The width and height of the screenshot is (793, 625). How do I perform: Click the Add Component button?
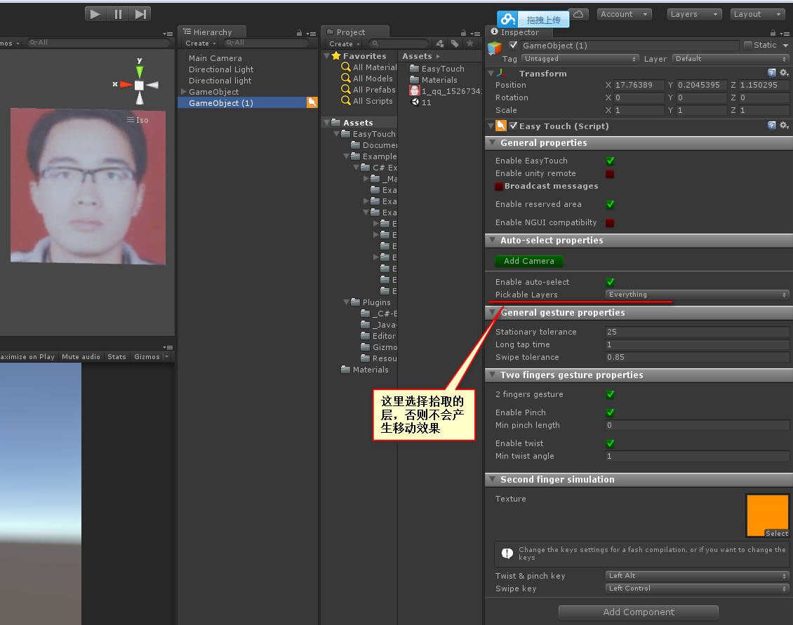(x=638, y=612)
